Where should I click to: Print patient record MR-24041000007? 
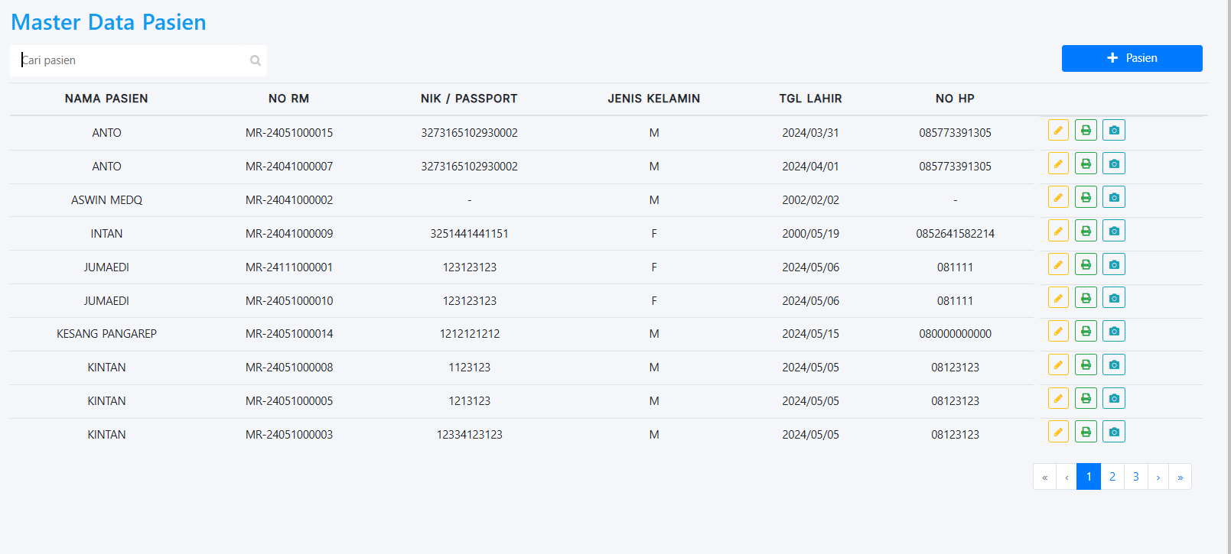(x=1086, y=164)
